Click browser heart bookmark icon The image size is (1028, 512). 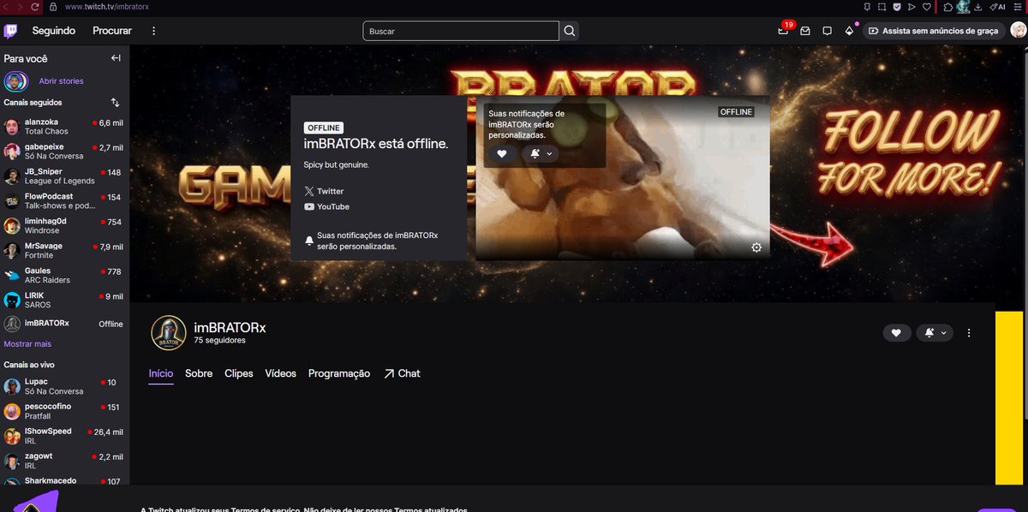(927, 7)
